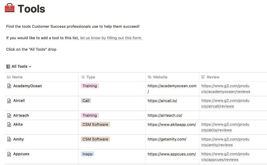The width and height of the screenshot is (267, 165).
Task: Open the G2 amity reviews link
Action: click(x=225, y=142)
